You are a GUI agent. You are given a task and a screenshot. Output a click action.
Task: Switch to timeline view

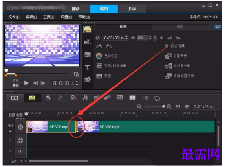32,98
